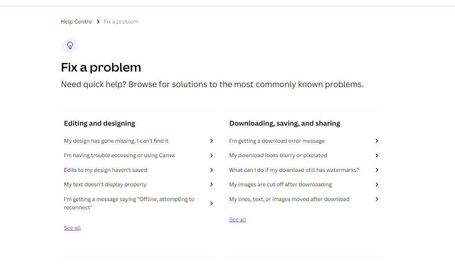Open 'My text doesn't display properly' article
This screenshot has width=455, height=265.
tap(105, 184)
